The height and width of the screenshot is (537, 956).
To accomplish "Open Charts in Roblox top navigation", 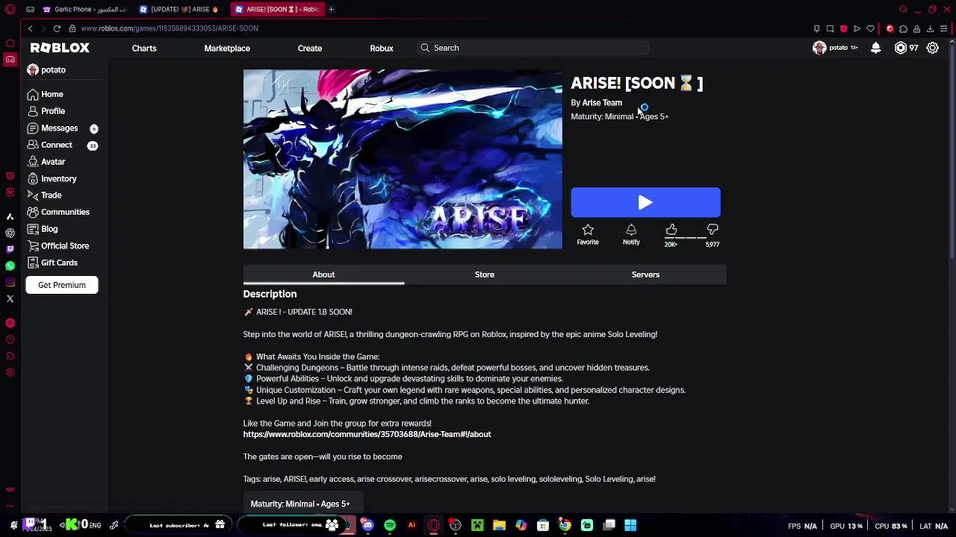I will tap(144, 48).
